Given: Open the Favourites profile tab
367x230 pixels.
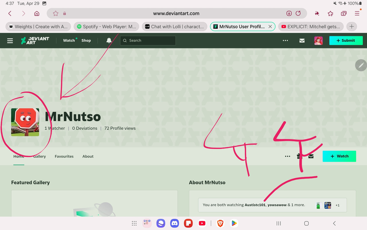Looking at the screenshot, I should pyautogui.click(x=64, y=156).
